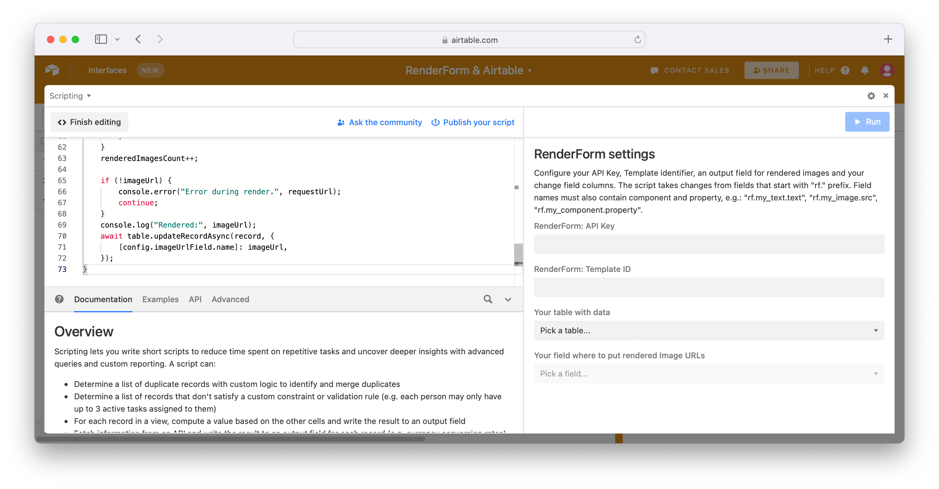Click the NEW badge beside Interfaces
The image size is (939, 489).
click(x=150, y=70)
